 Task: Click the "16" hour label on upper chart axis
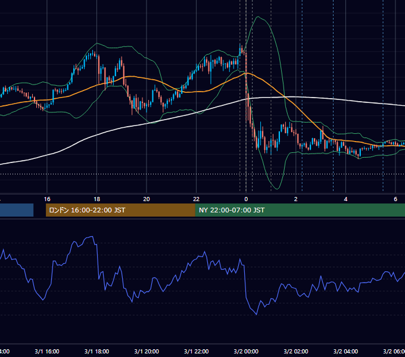47,199
